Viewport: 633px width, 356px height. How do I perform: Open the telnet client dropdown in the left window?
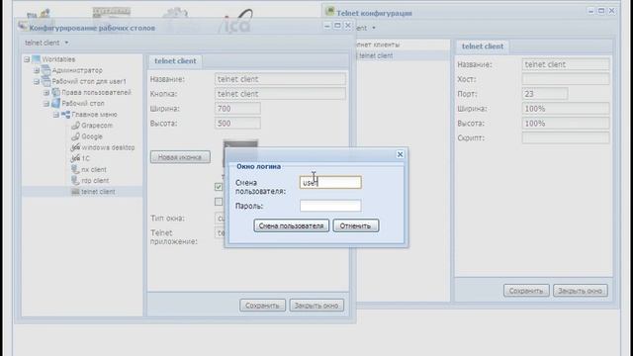click(x=46, y=43)
